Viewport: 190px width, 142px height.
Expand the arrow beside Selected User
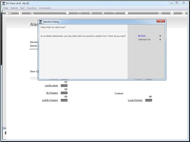(x=160, y=40)
